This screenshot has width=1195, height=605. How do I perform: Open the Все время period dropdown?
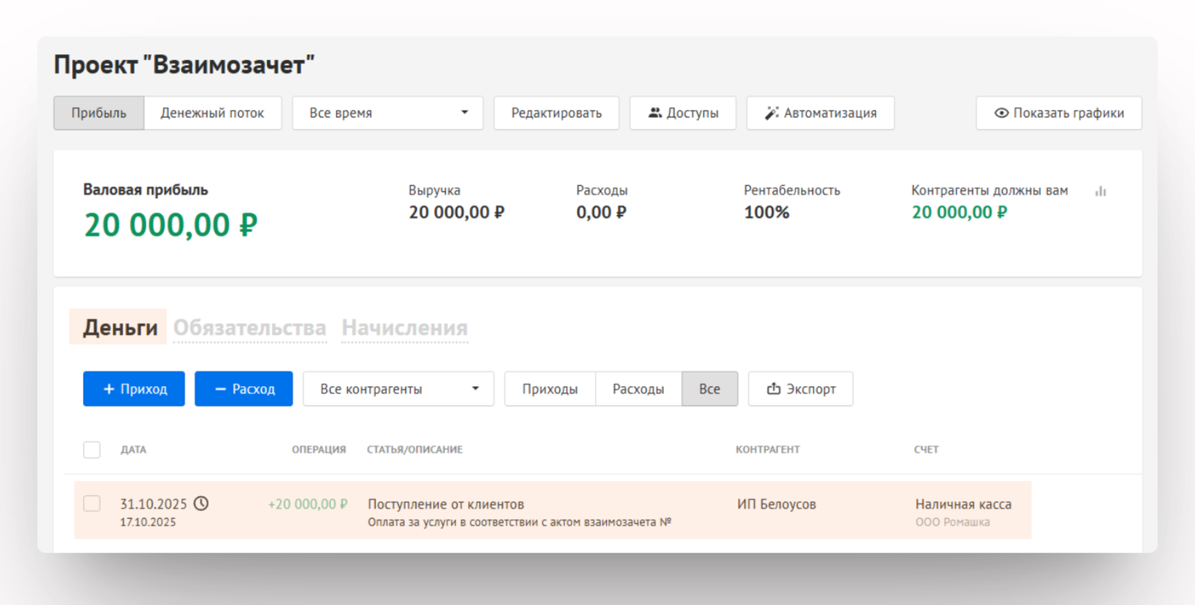coord(387,113)
